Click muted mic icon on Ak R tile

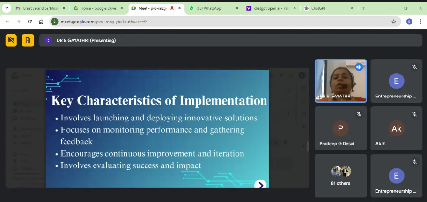click(414, 114)
